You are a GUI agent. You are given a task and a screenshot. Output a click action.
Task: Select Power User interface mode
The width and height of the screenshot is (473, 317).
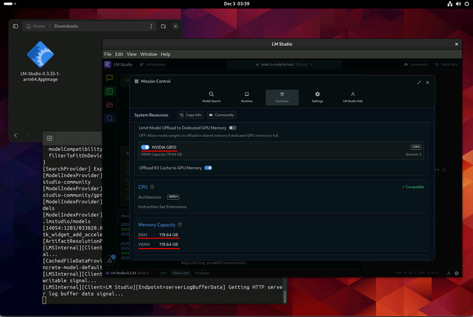pyautogui.click(x=181, y=273)
